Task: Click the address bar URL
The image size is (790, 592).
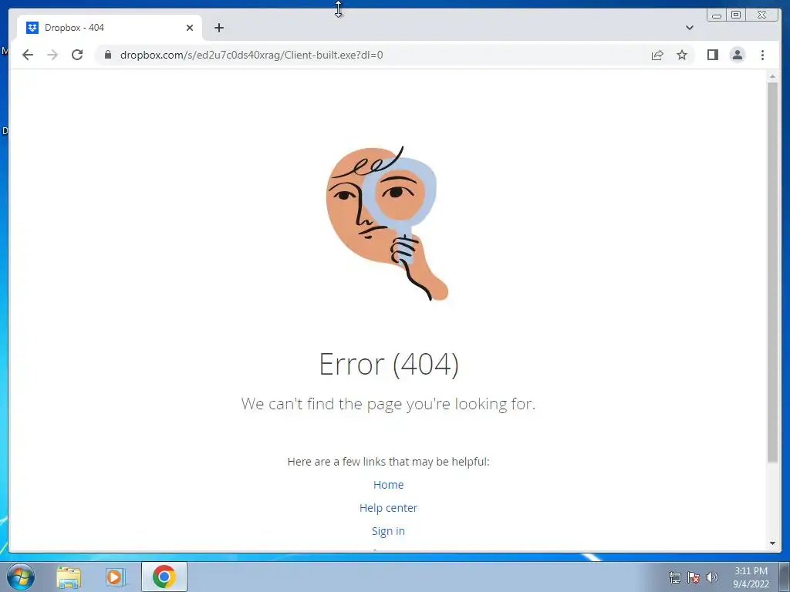Action: (252, 55)
